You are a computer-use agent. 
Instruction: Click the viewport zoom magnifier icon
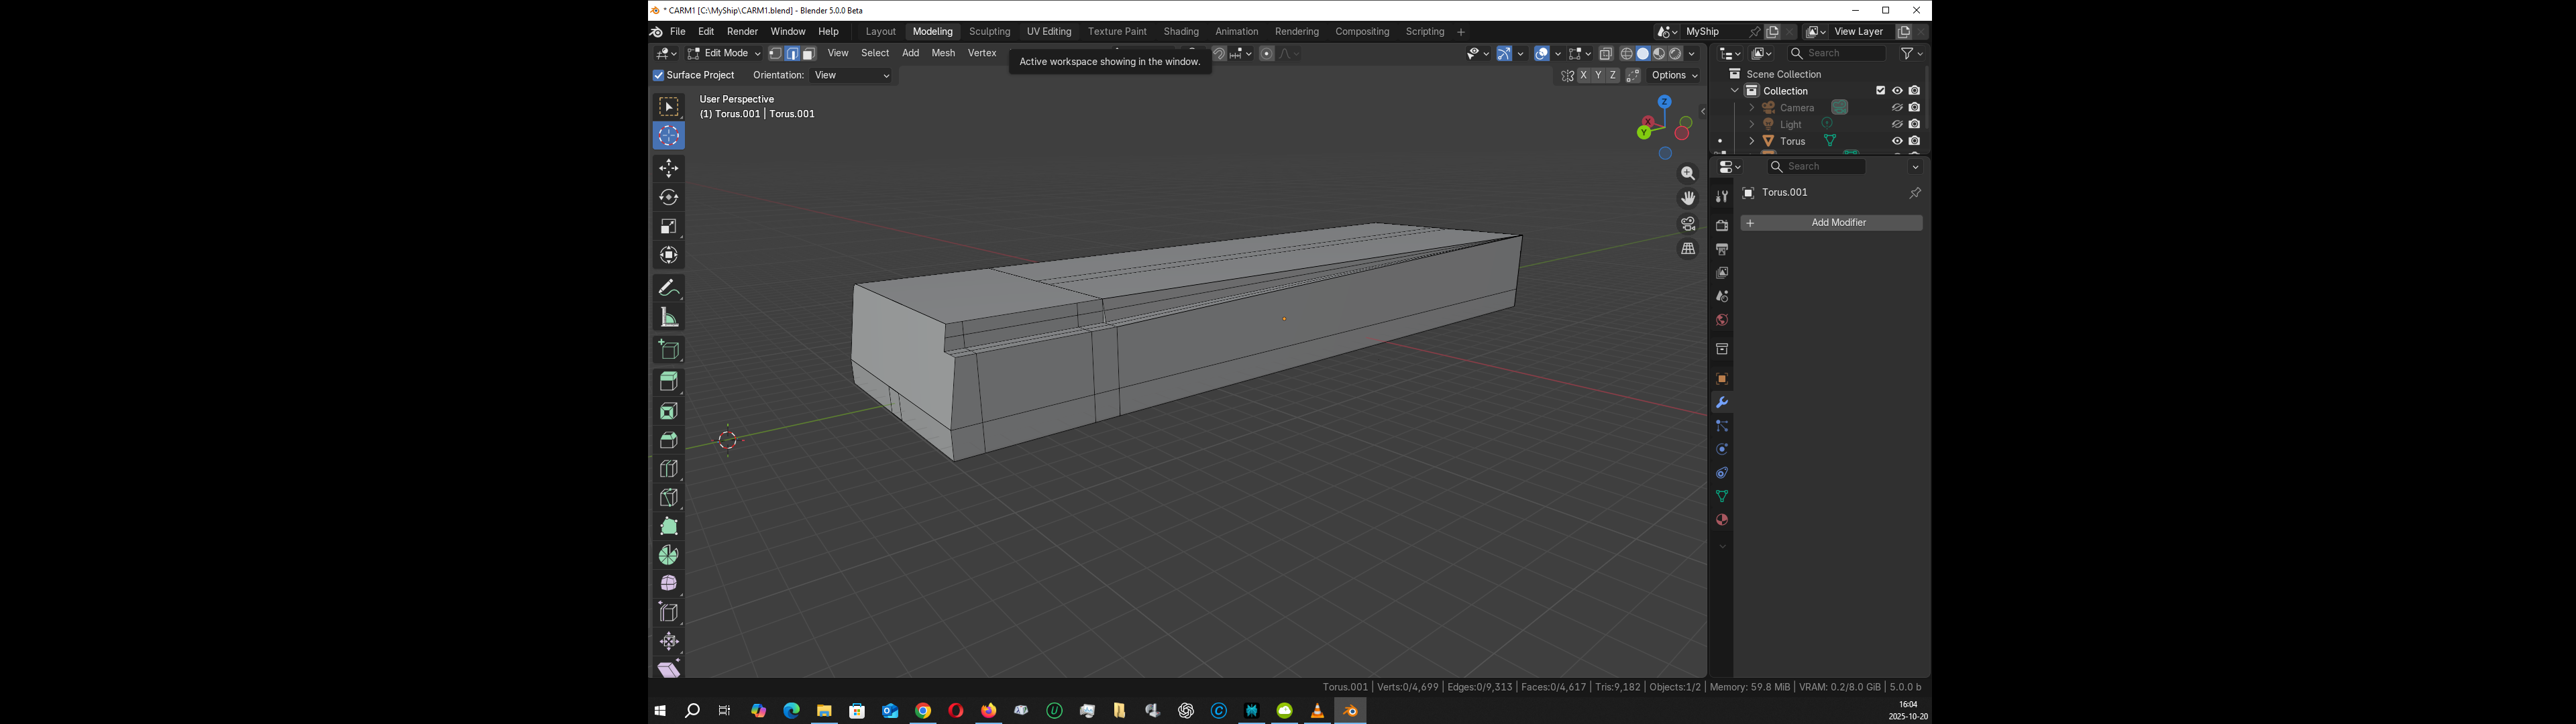1688,174
